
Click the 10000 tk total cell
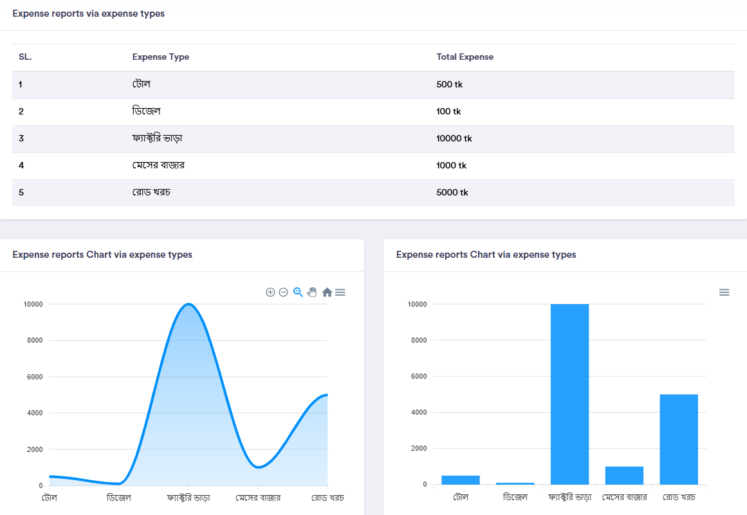[454, 138]
